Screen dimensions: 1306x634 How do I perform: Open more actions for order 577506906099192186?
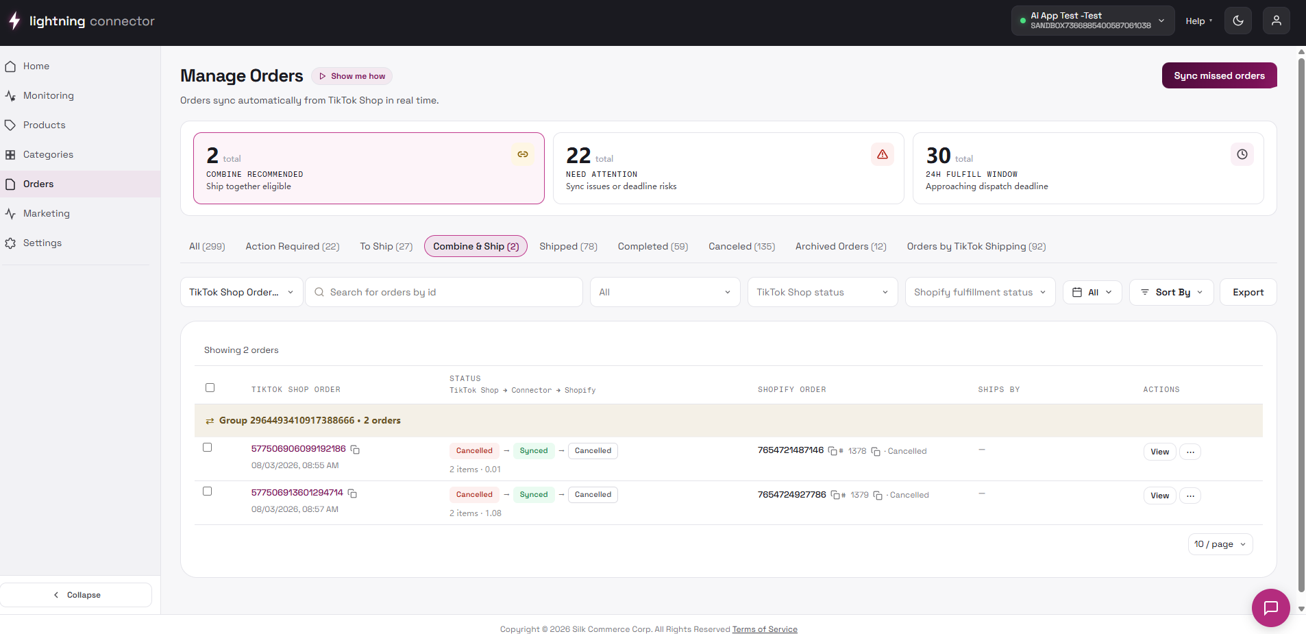1190,452
